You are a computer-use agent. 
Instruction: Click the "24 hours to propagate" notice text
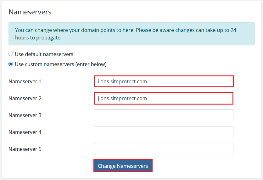coord(38,38)
